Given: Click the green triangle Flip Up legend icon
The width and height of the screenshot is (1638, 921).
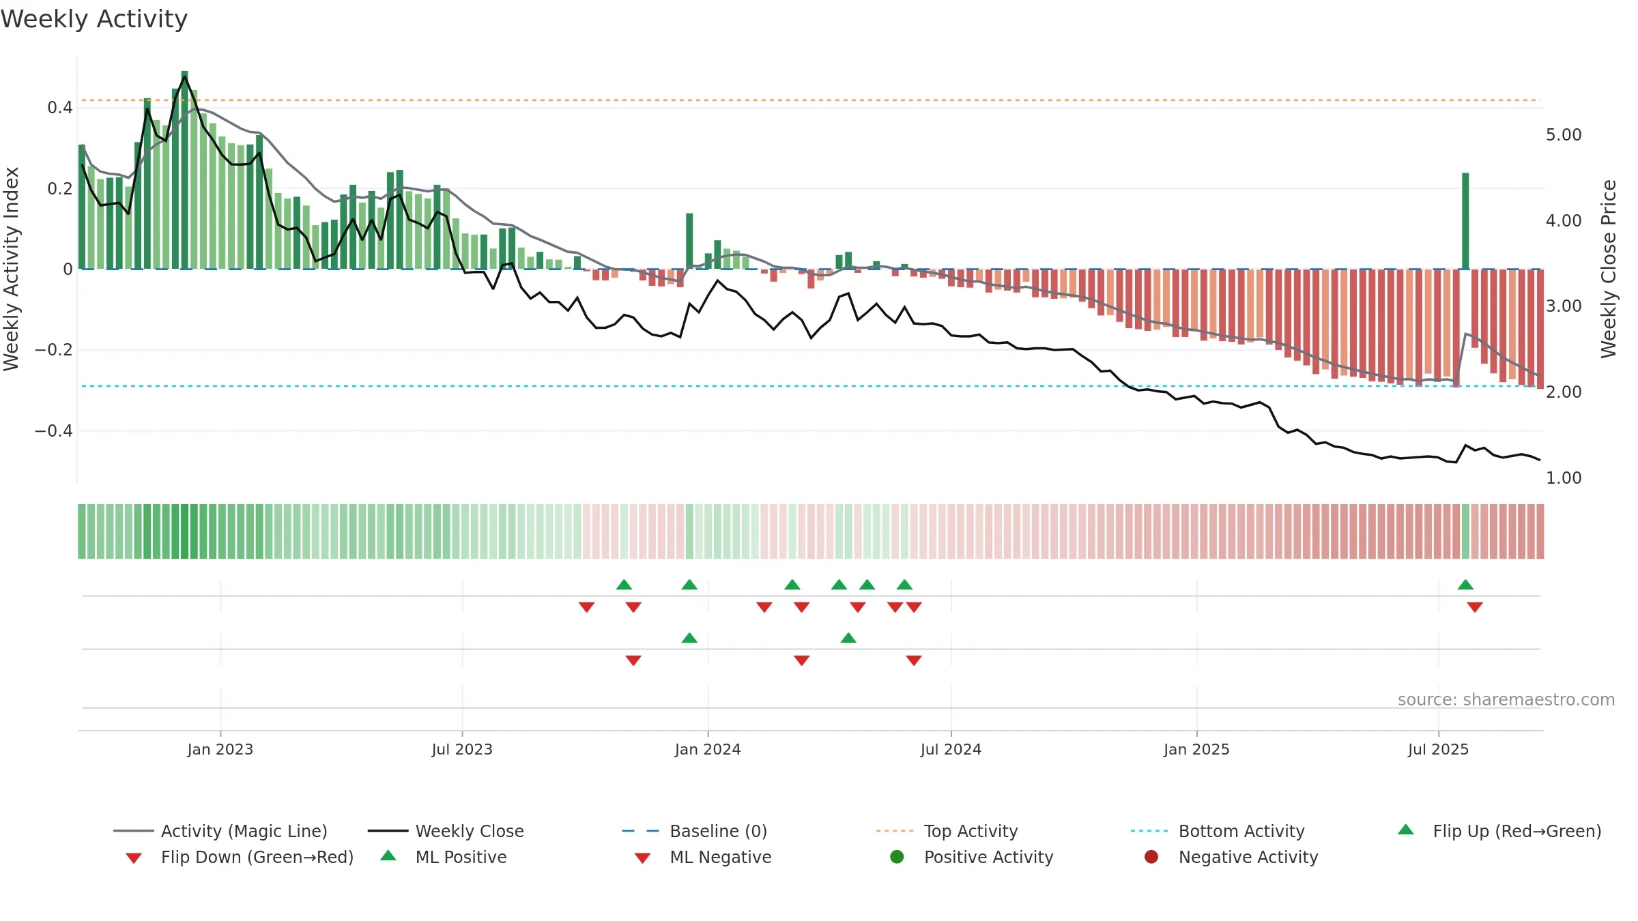Looking at the screenshot, I should [x=1406, y=830].
